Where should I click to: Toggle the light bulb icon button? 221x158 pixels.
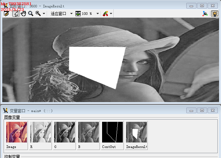pos(215,14)
